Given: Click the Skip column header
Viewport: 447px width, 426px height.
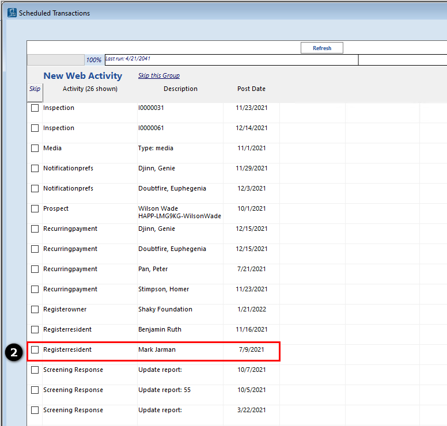Looking at the screenshot, I should 35,89.
